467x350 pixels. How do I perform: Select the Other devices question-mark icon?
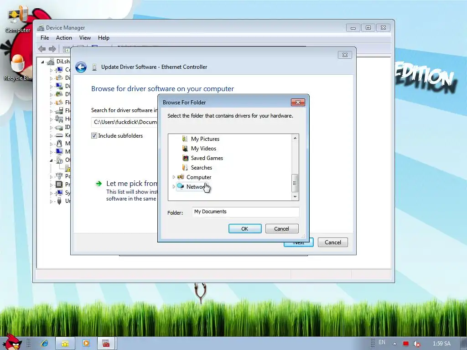click(x=60, y=160)
